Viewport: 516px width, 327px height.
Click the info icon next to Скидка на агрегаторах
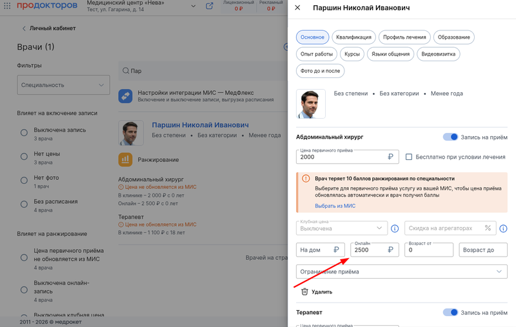click(x=503, y=228)
